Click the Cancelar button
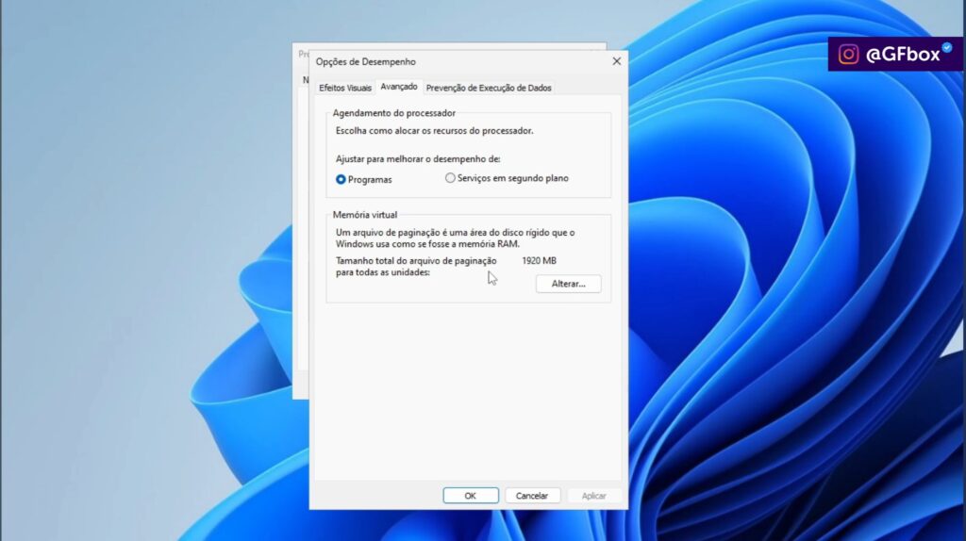Viewport: 966px width, 541px height. pyautogui.click(x=532, y=496)
